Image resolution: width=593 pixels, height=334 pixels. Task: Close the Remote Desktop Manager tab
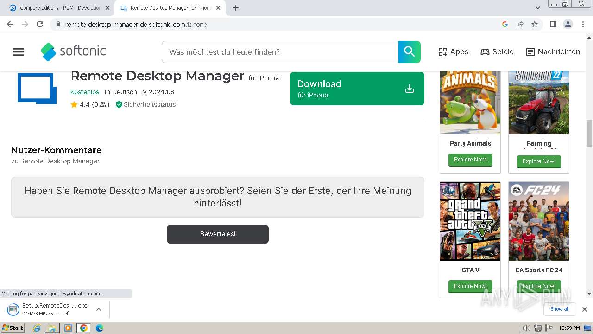coord(218,8)
